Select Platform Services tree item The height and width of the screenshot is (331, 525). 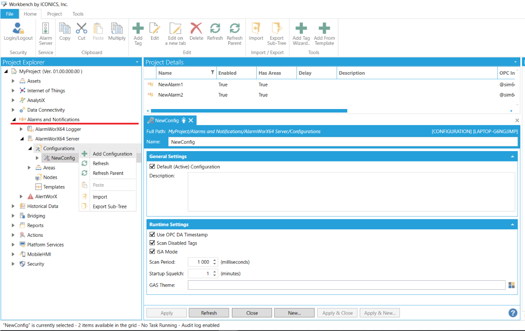click(x=45, y=245)
